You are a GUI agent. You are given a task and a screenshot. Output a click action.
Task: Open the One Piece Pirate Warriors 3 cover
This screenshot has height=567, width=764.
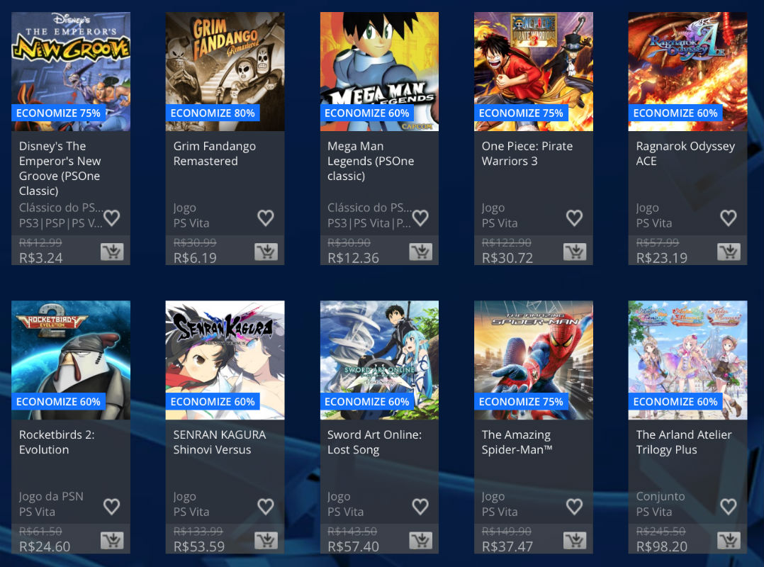[534, 72]
